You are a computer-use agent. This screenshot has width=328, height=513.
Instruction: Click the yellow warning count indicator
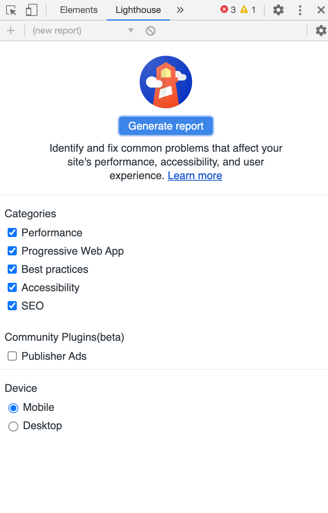pos(248,10)
